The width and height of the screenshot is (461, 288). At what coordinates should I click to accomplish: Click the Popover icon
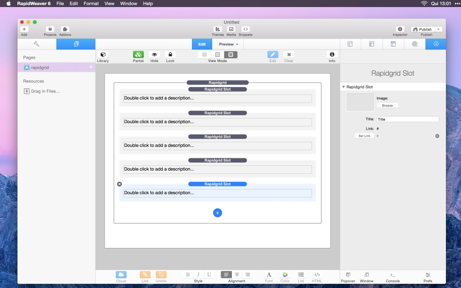[x=348, y=275]
